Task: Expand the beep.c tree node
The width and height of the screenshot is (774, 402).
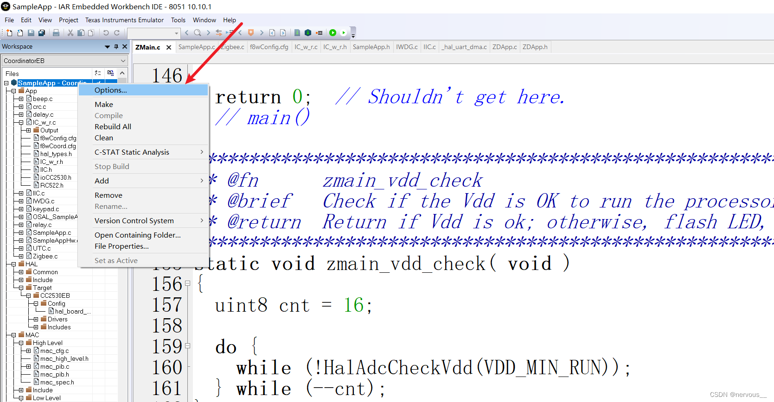Action: [21, 99]
